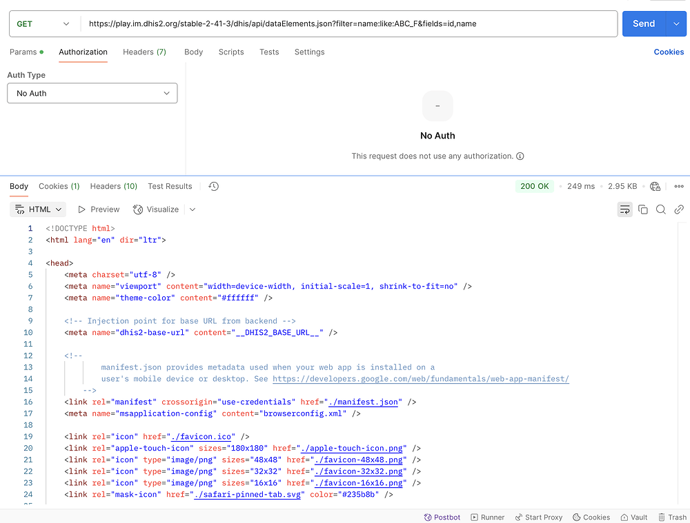
Task: Select the Authorization tab
Action: [x=83, y=52]
